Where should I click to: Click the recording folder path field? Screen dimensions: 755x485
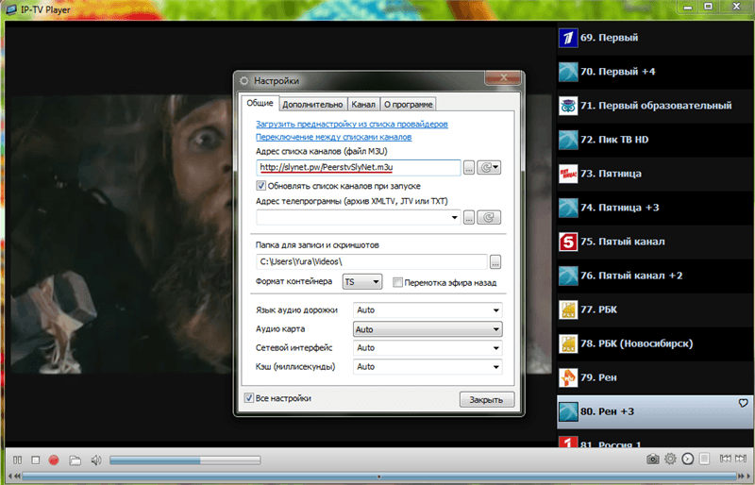click(x=372, y=262)
